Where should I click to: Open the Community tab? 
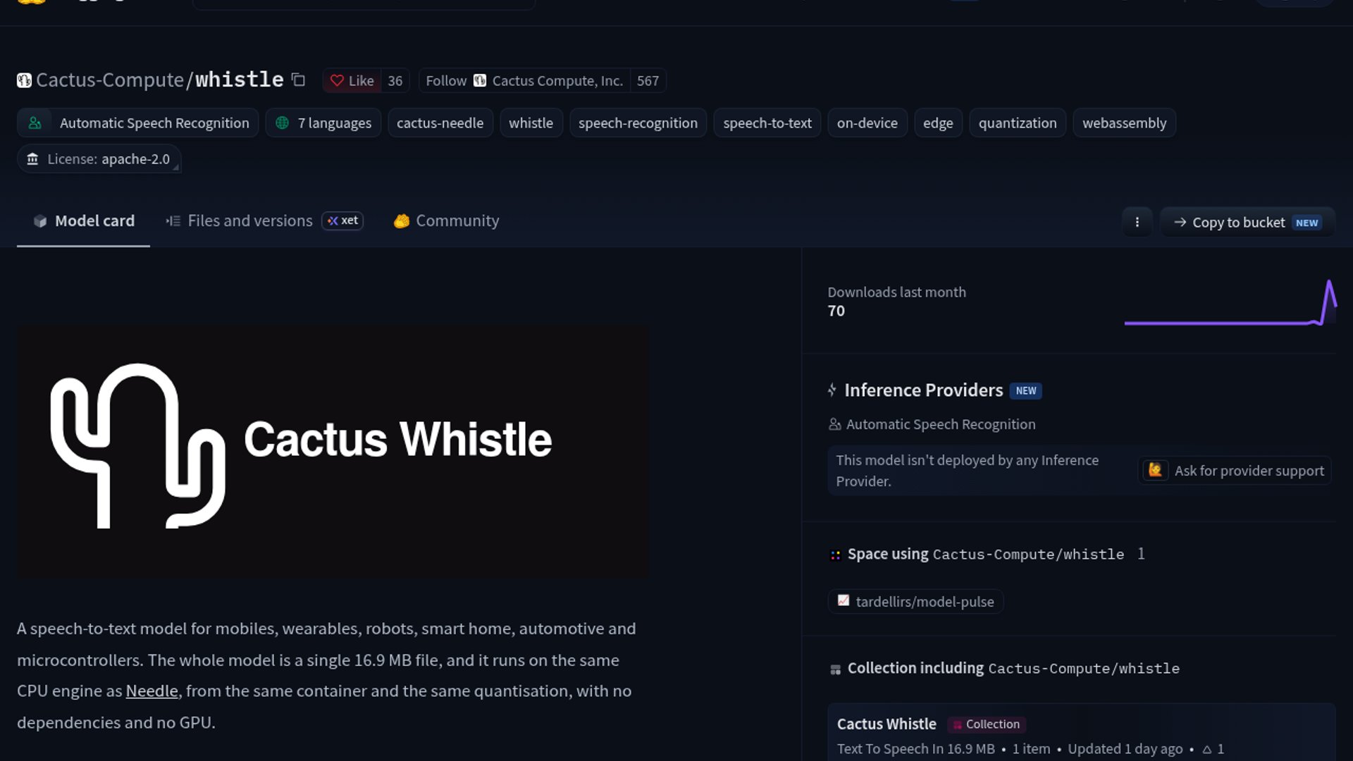tap(446, 221)
